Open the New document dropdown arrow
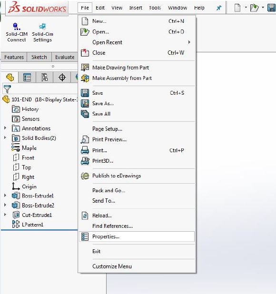276x294 pixels. pyautogui.click(x=246, y=8)
